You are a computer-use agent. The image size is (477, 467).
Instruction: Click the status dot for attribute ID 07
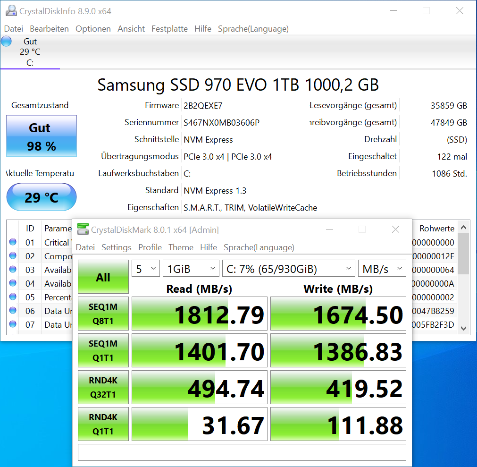point(13,324)
